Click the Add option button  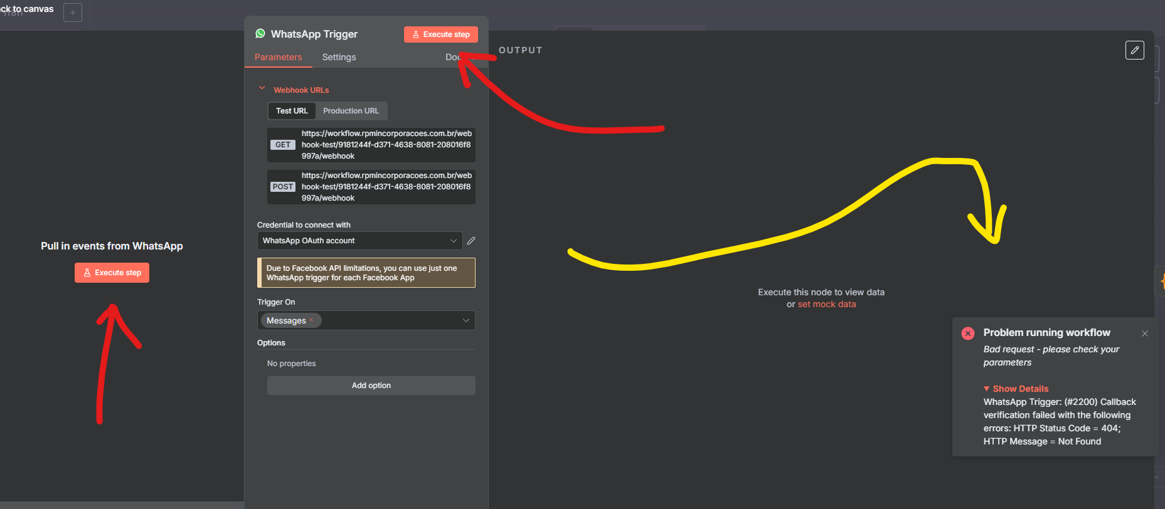pos(371,386)
